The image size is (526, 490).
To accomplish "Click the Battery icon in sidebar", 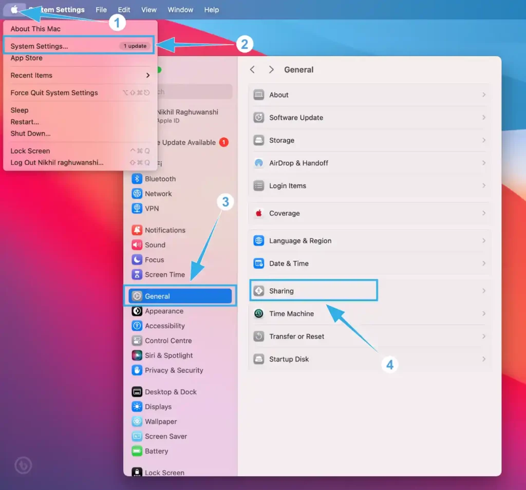I will coord(137,451).
